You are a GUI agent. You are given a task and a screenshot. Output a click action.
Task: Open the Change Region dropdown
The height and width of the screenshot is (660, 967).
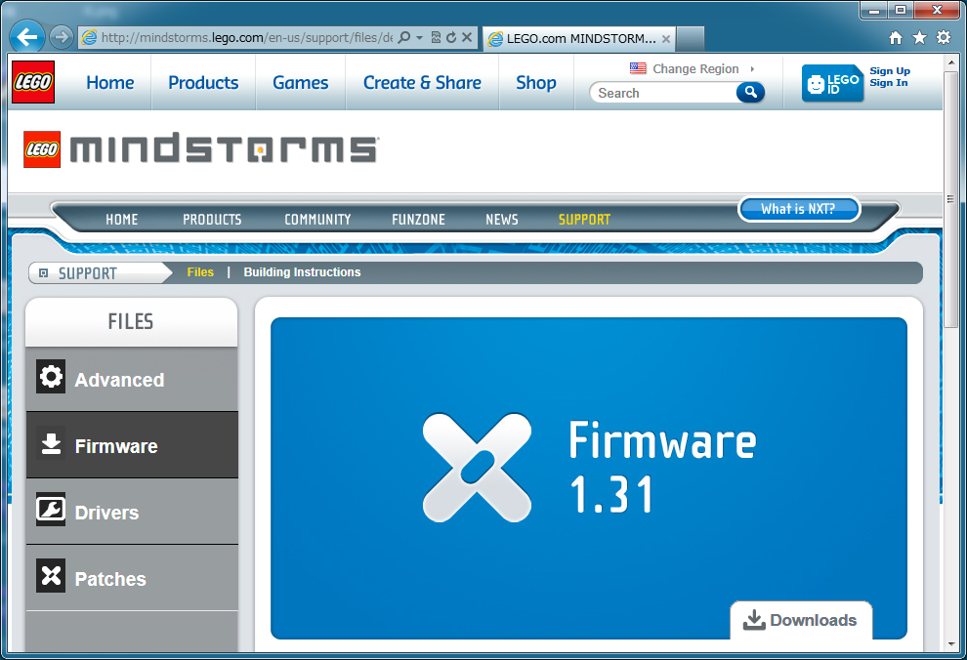(694, 68)
